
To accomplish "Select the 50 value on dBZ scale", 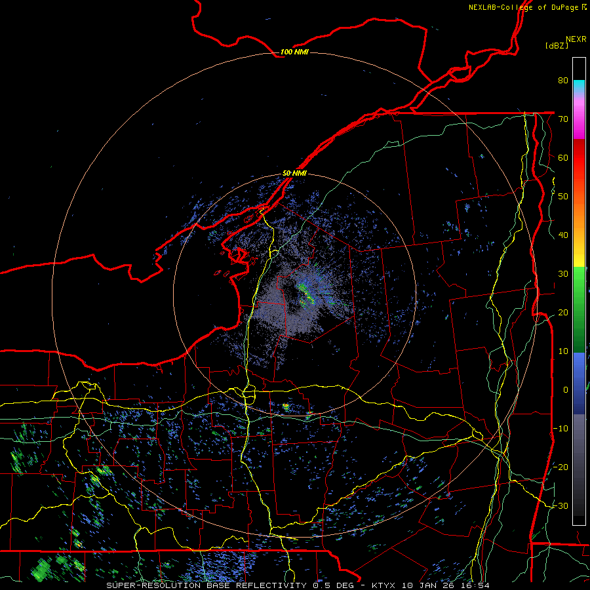I will (x=563, y=197).
